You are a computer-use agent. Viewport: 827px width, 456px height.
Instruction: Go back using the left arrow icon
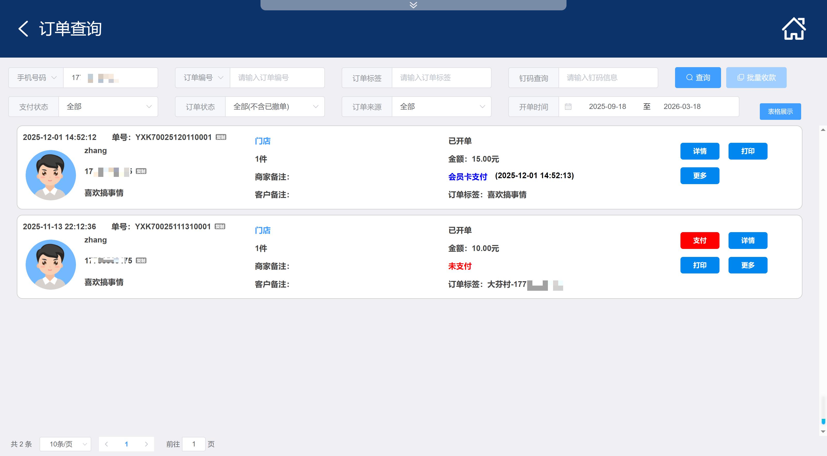24,29
